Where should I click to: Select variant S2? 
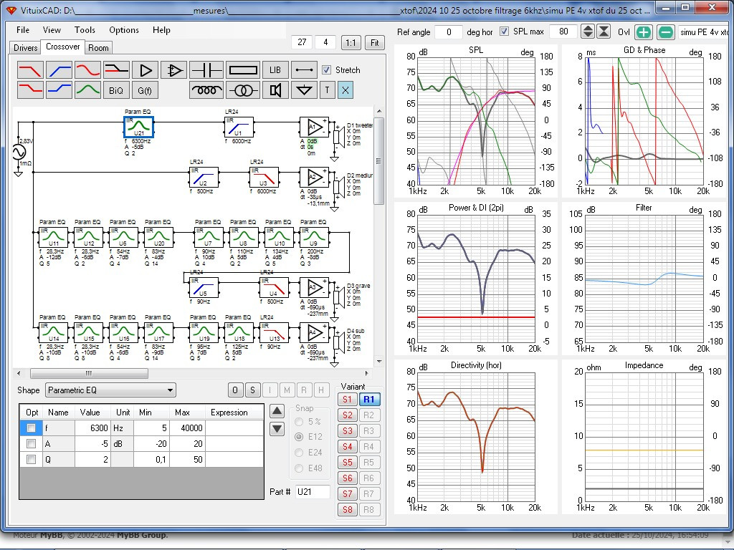348,415
